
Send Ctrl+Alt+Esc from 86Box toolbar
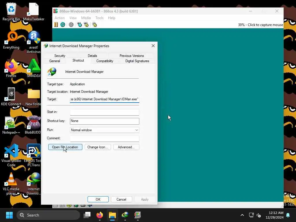click(x=86, y=25)
